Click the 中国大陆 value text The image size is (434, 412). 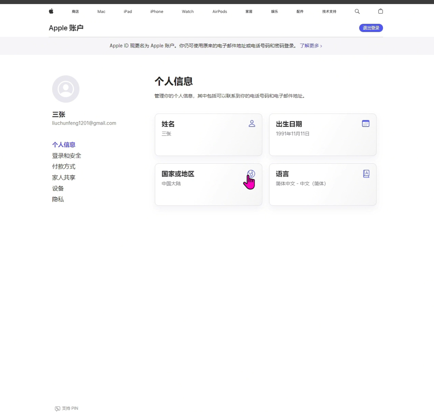171,183
